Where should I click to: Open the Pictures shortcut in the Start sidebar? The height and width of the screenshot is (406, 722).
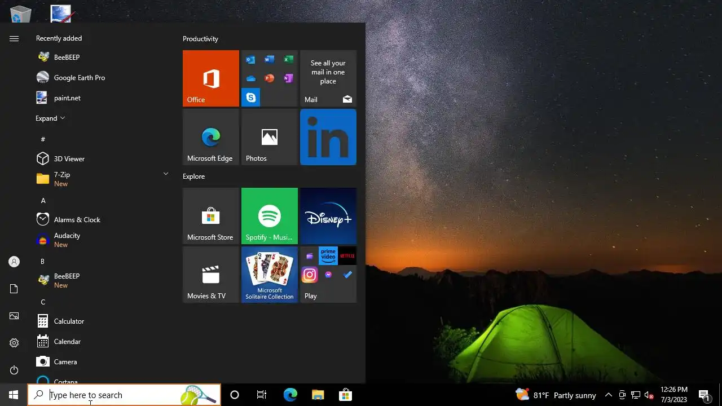[14, 316]
